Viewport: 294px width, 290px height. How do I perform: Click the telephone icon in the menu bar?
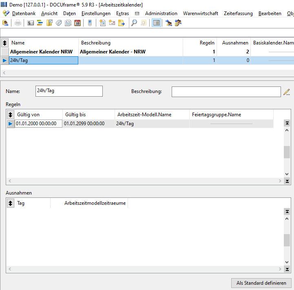[137, 13]
